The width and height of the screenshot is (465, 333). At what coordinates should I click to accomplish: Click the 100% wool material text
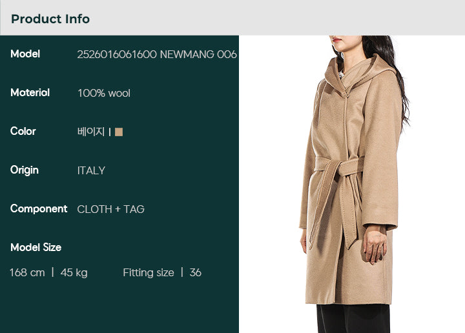(104, 93)
